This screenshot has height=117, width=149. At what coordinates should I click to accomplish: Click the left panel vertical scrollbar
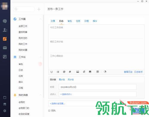(43, 56)
